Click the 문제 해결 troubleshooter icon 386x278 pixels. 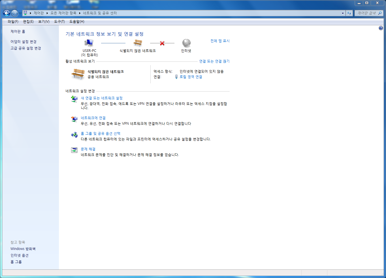pyautogui.click(x=74, y=150)
